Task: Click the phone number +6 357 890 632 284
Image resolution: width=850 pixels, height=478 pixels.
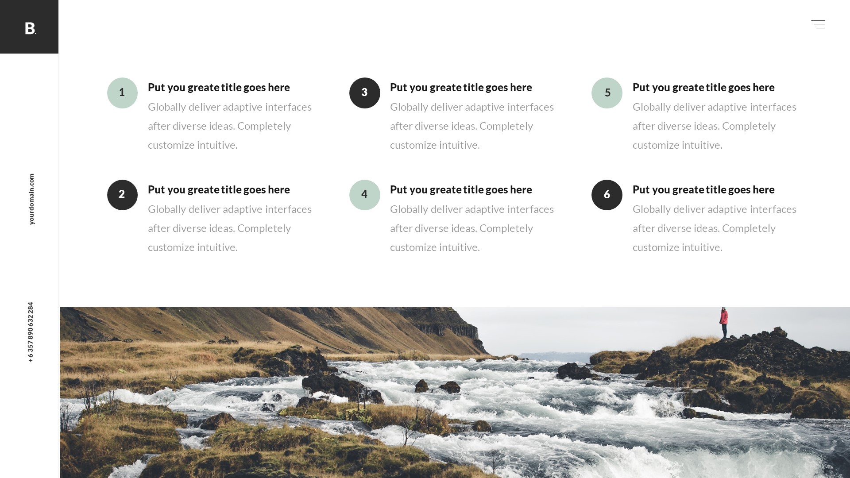Action: [31, 332]
